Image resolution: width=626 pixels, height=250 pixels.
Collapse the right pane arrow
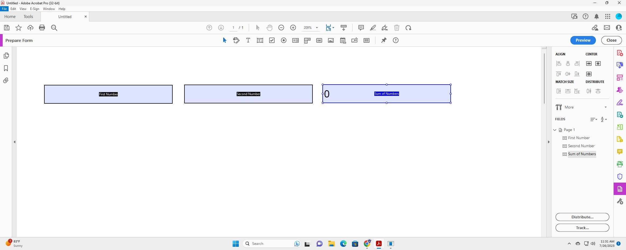click(x=549, y=142)
